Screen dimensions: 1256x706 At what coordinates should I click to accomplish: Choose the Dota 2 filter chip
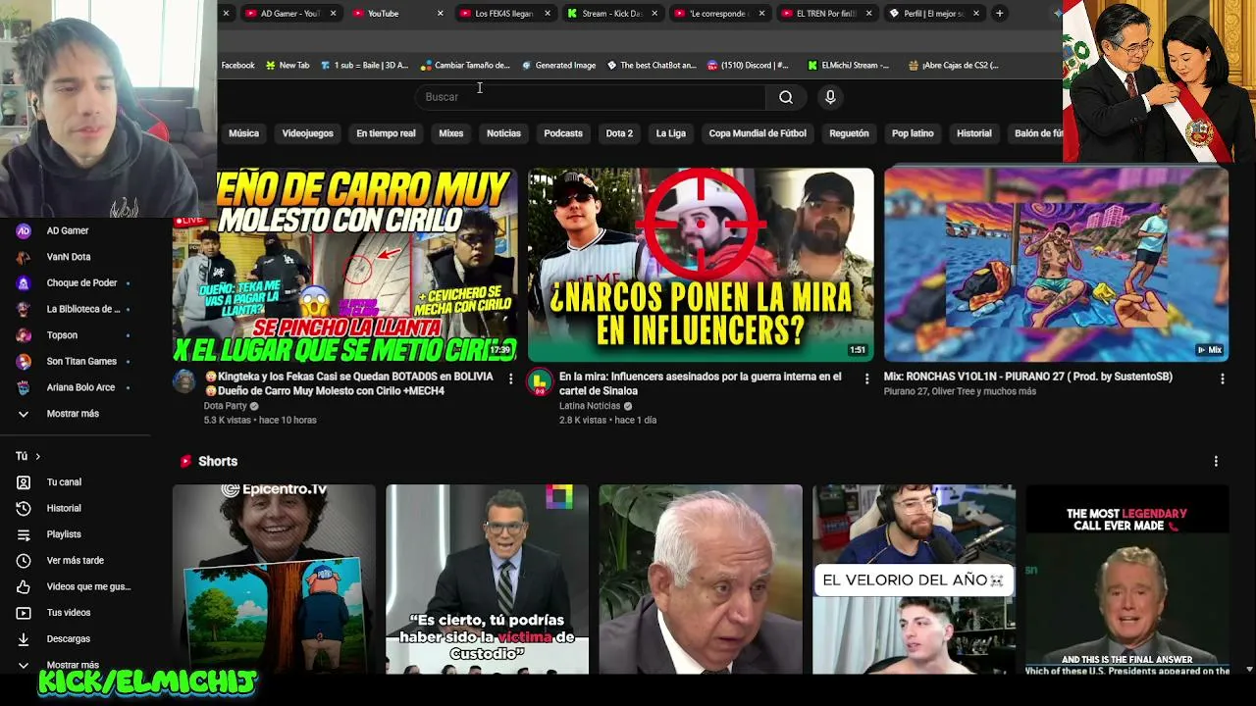pos(619,133)
